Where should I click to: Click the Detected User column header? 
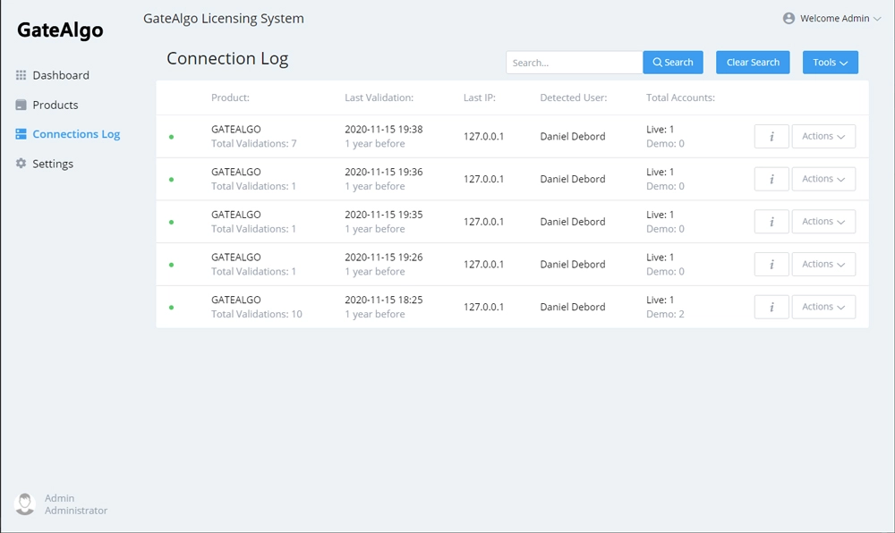point(574,97)
